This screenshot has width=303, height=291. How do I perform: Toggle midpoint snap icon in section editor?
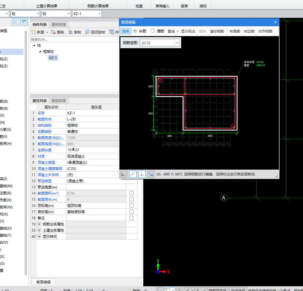tap(133, 174)
